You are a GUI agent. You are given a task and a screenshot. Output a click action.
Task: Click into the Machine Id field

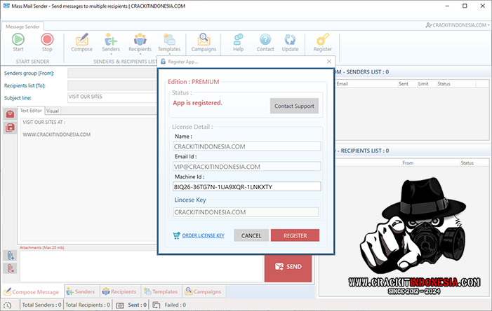(x=246, y=187)
